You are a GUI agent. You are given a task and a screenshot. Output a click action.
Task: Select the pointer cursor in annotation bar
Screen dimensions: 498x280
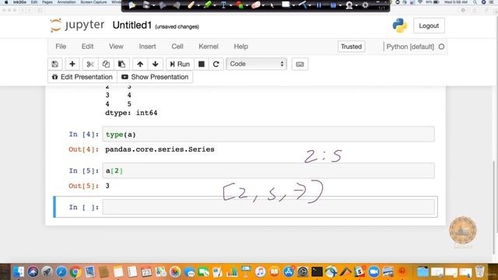tap(272, 5)
